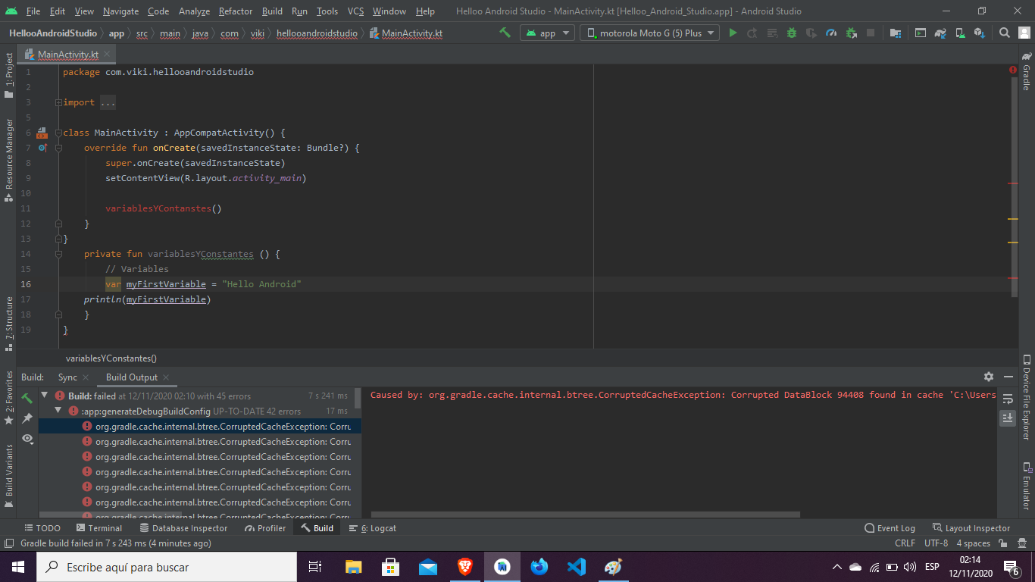Click the tool windows quick-access icon in status bar
This screenshot has width=1035, height=582.
coord(8,543)
